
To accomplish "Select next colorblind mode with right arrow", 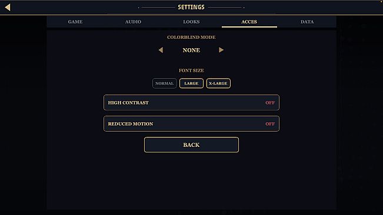I will click(221, 50).
